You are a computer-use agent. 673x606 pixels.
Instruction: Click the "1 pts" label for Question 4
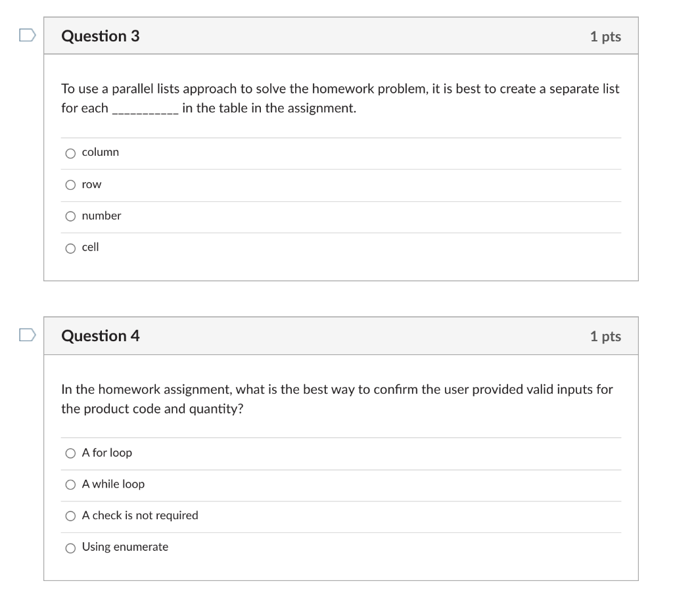(605, 336)
